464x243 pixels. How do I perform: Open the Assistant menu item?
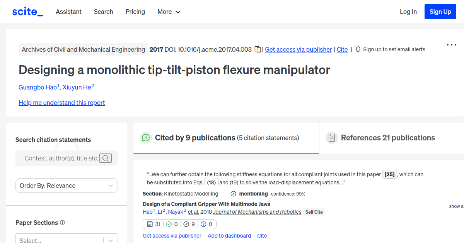[x=68, y=12]
